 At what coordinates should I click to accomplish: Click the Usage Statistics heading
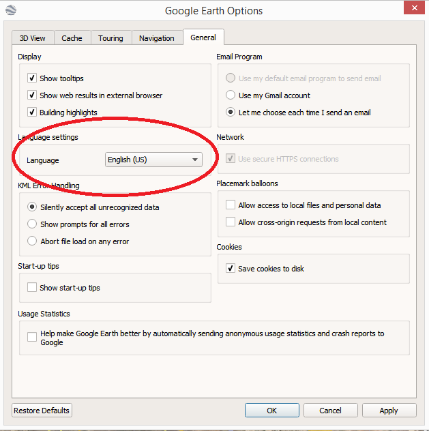(44, 314)
